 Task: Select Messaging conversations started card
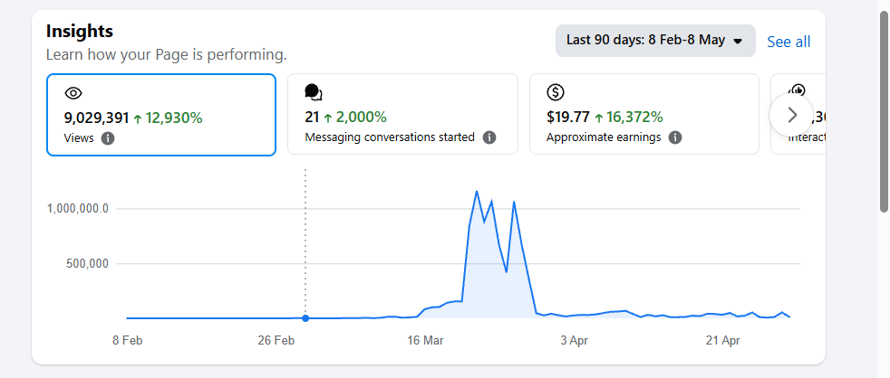pos(403,114)
